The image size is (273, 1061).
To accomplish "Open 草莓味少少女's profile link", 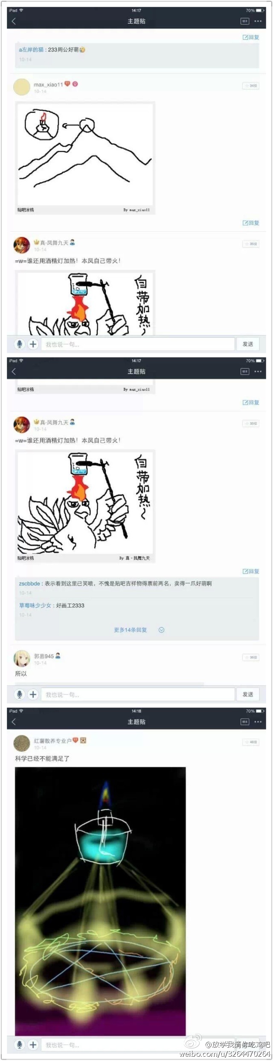I will (35, 605).
